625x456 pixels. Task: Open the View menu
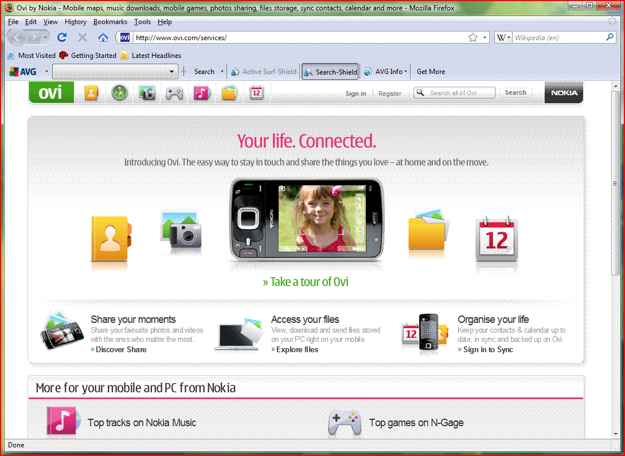[x=50, y=22]
